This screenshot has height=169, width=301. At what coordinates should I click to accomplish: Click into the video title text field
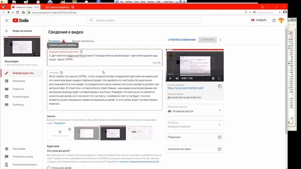coord(104,57)
